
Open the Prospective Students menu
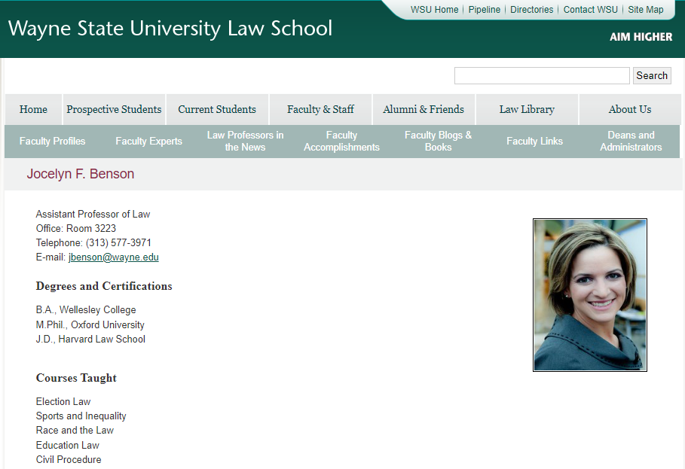[x=114, y=109]
